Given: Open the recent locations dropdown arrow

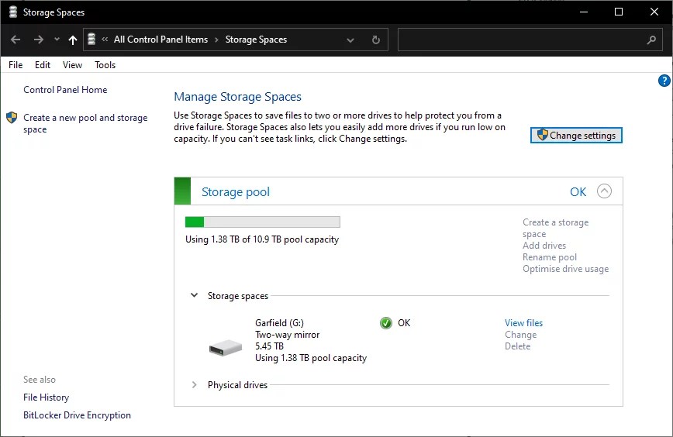Looking at the screenshot, I should (57, 40).
